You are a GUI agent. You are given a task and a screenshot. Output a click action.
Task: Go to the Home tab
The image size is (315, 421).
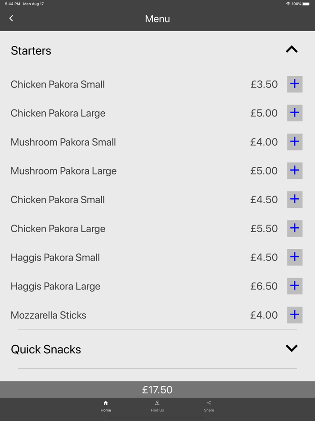(106, 406)
